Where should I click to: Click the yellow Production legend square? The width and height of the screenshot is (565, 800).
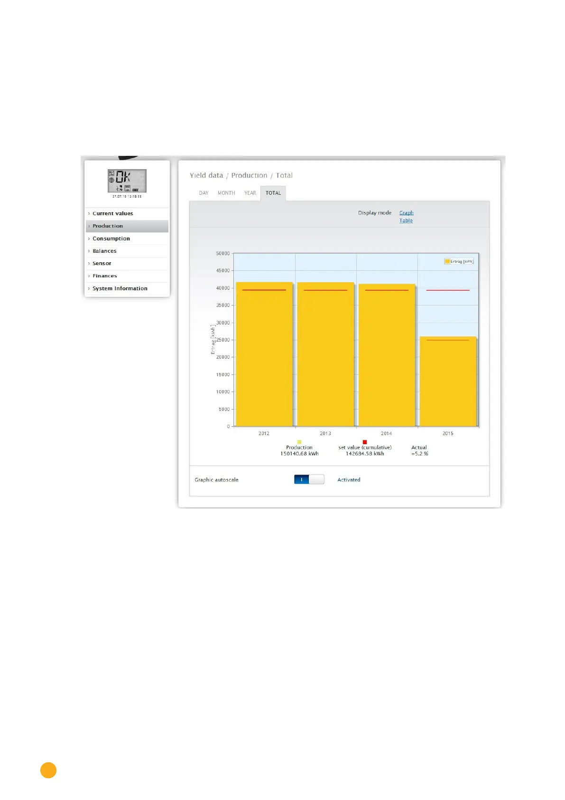coord(299,442)
